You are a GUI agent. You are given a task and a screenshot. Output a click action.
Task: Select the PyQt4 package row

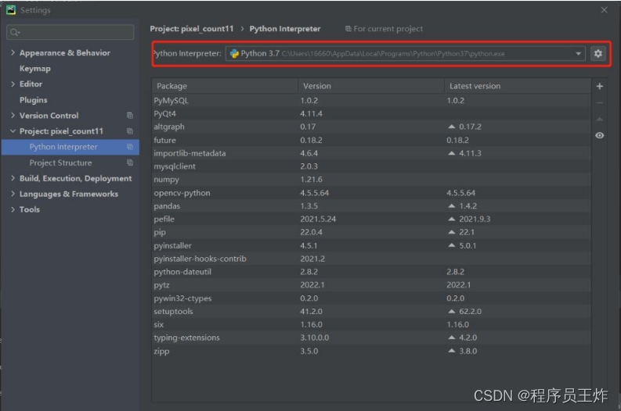click(371, 114)
